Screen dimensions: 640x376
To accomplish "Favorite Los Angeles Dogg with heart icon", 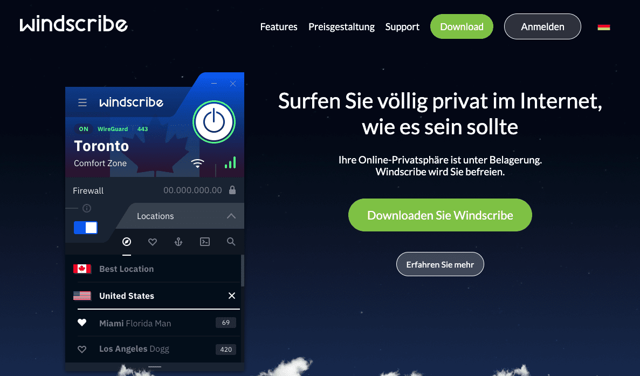I will 82,349.
